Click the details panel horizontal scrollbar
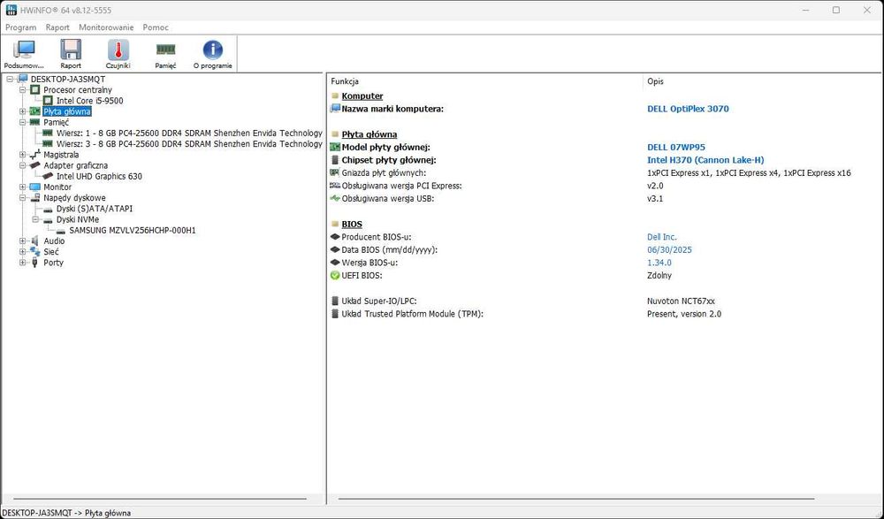This screenshot has width=884, height=519. click(576, 499)
